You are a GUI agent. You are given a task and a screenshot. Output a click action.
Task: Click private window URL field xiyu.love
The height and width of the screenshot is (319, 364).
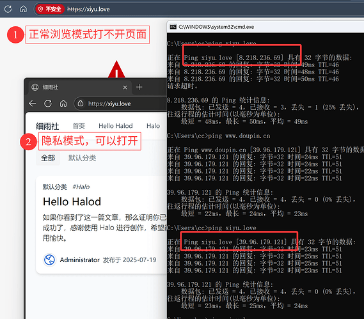click(x=120, y=104)
